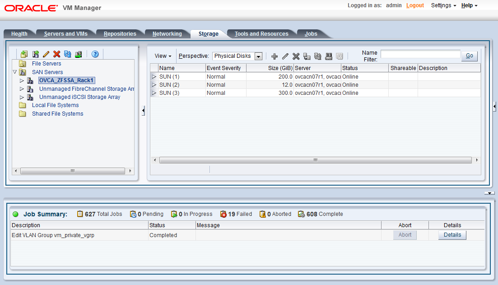The height and width of the screenshot is (285, 498).
Task: Switch to the Health tab
Action: click(19, 34)
